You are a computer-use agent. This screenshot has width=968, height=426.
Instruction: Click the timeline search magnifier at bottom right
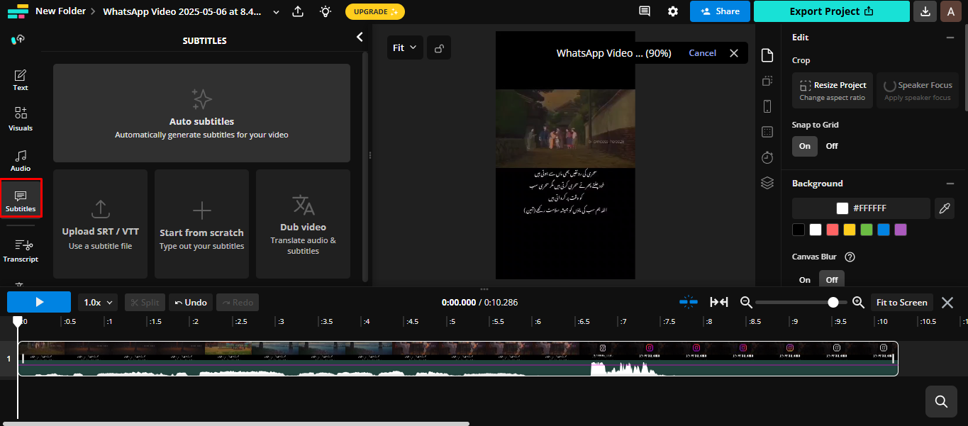click(x=940, y=401)
